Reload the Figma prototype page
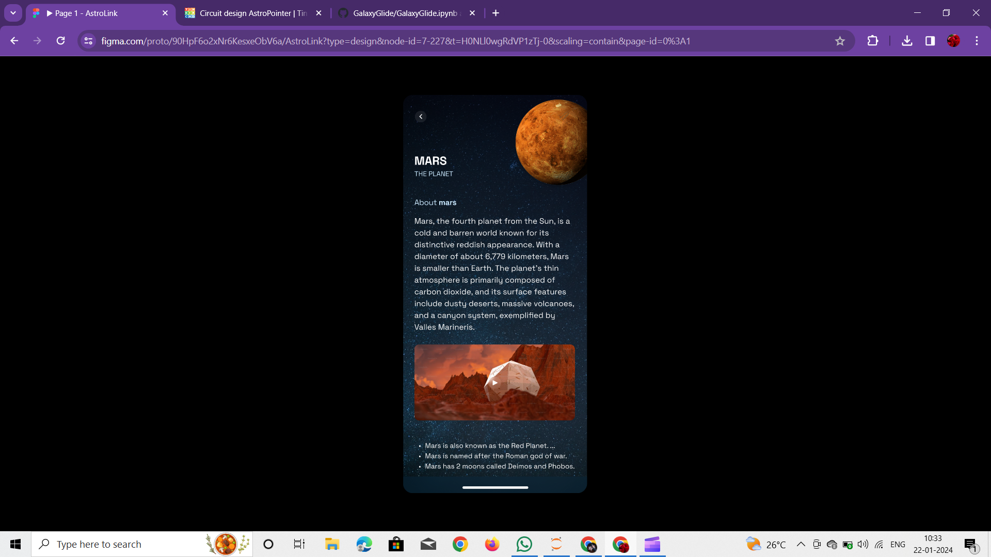The height and width of the screenshot is (557, 991). (x=60, y=41)
